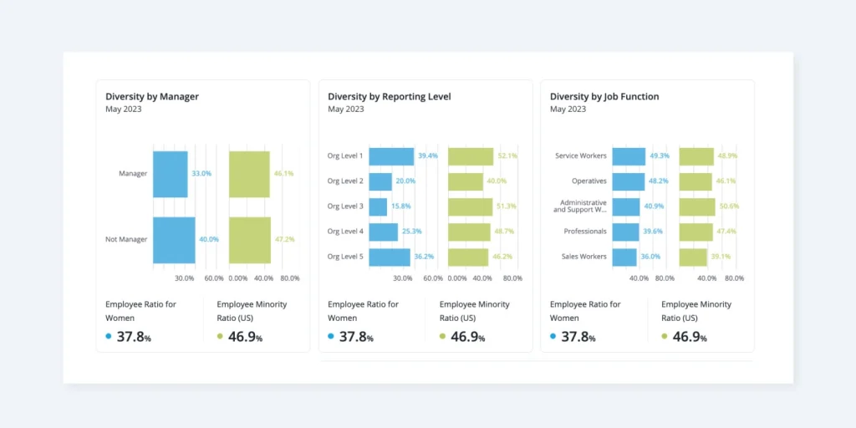Click the Operatives row label
This screenshot has height=428, width=856.
(588, 181)
